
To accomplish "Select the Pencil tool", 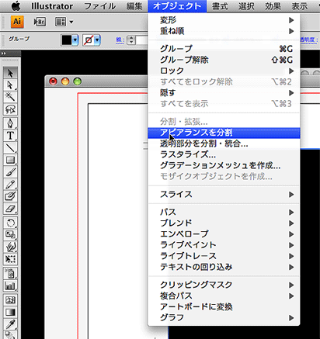I will point(10,184).
